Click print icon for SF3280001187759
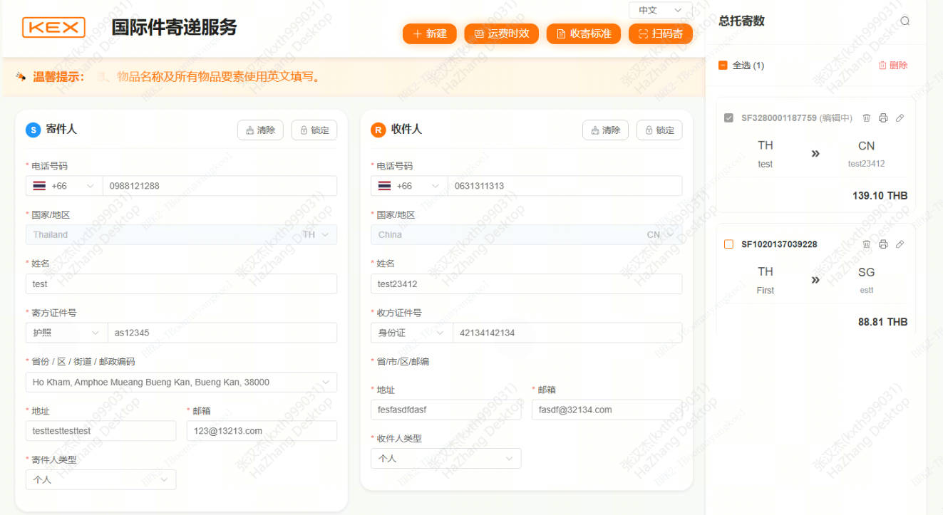Viewport: 943px width, 515px height. [x=883, y=118]
